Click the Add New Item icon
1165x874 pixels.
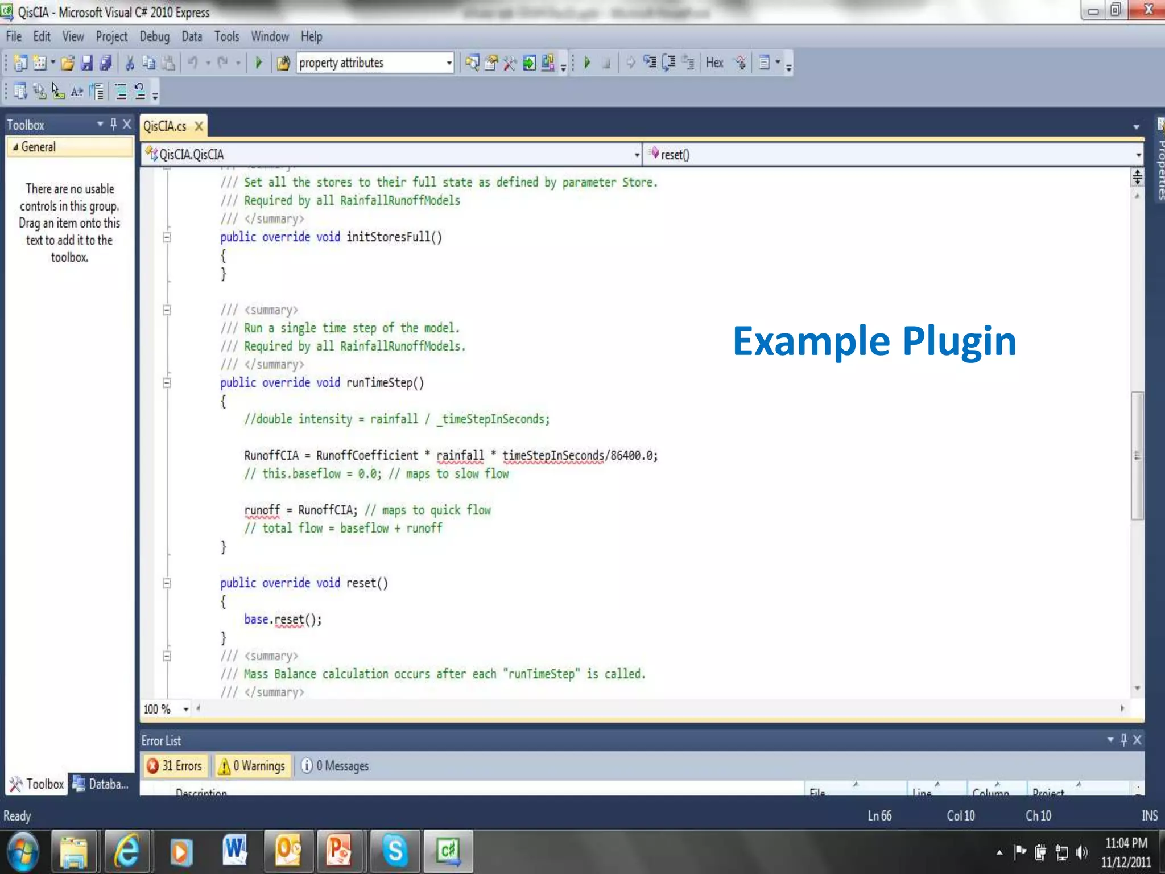[39, 63]
